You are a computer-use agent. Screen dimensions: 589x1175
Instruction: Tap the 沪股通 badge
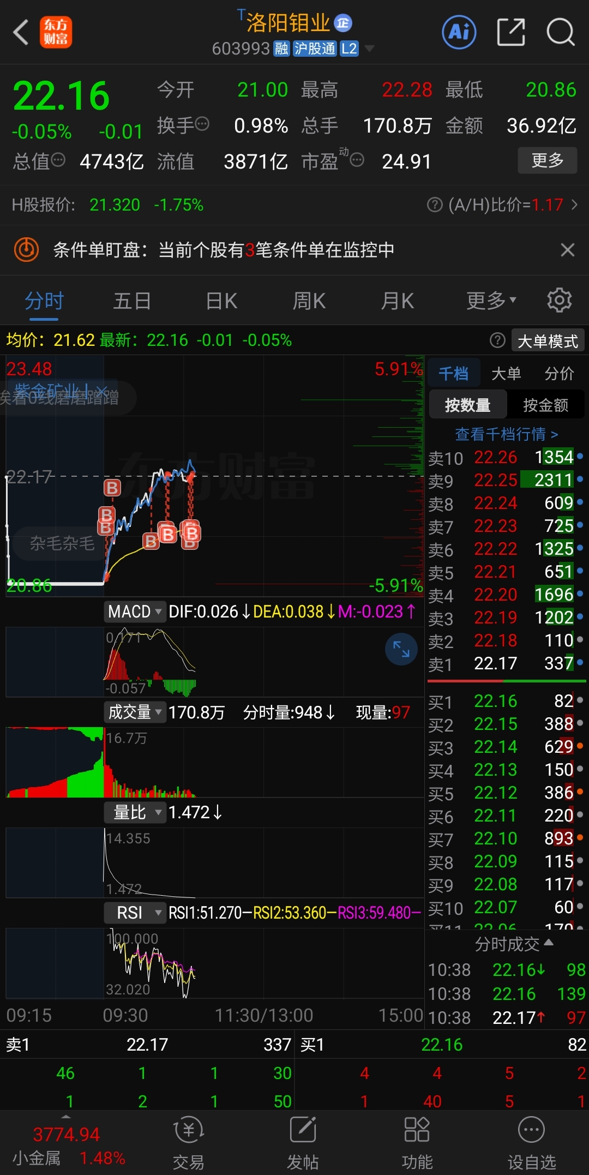(x=315, y=49)
